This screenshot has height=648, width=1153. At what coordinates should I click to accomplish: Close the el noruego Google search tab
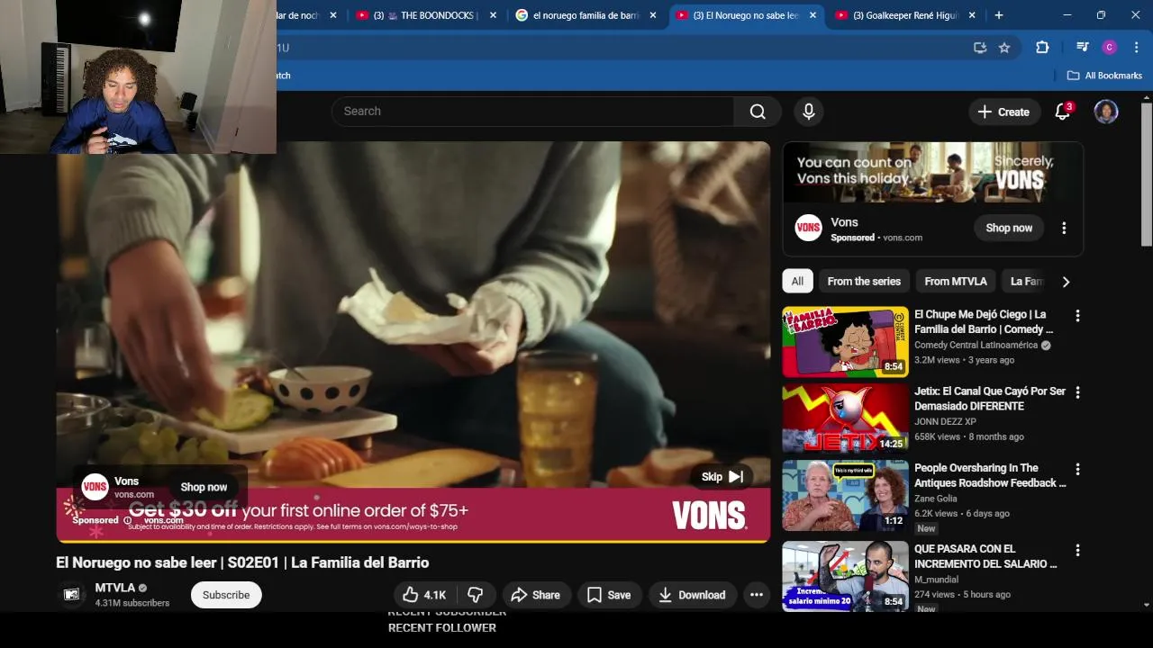pos(653,15)
